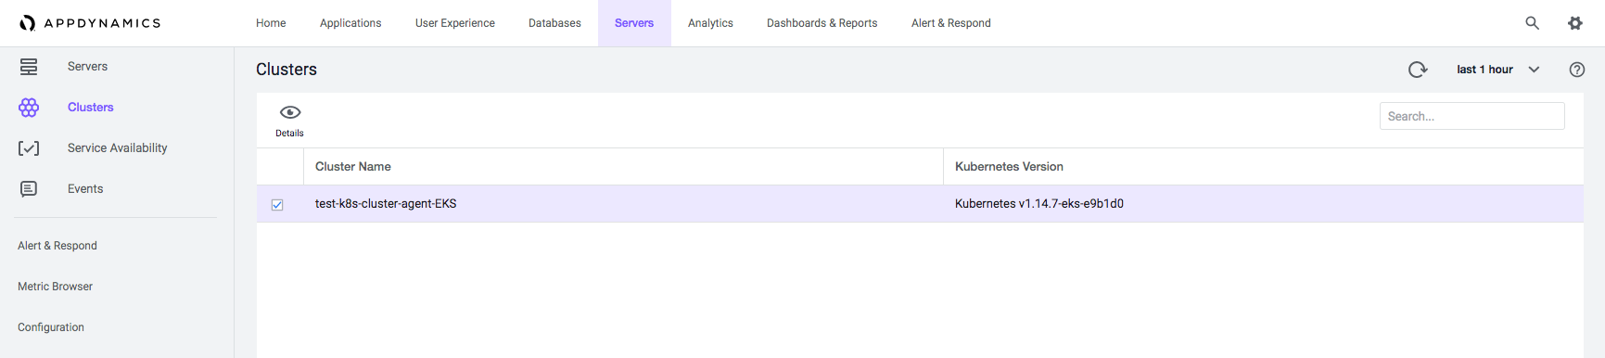The image size is (1605, 358).
Task: Open Alert & Respond in the sidebar
Action: 57,246
